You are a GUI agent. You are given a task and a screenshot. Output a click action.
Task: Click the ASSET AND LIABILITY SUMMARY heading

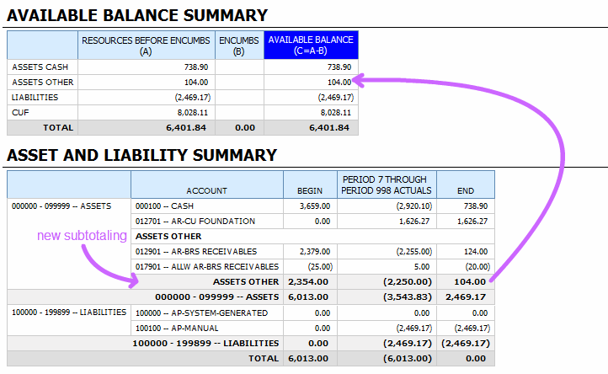click(142, 155)
